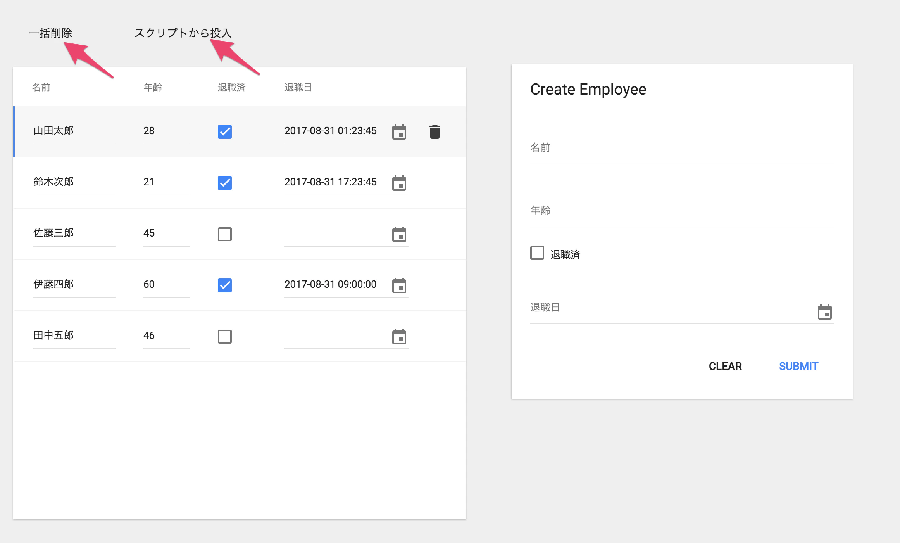Click the CLEAR button
Viewport: 900px width, 543px height.
click(725, 366)
